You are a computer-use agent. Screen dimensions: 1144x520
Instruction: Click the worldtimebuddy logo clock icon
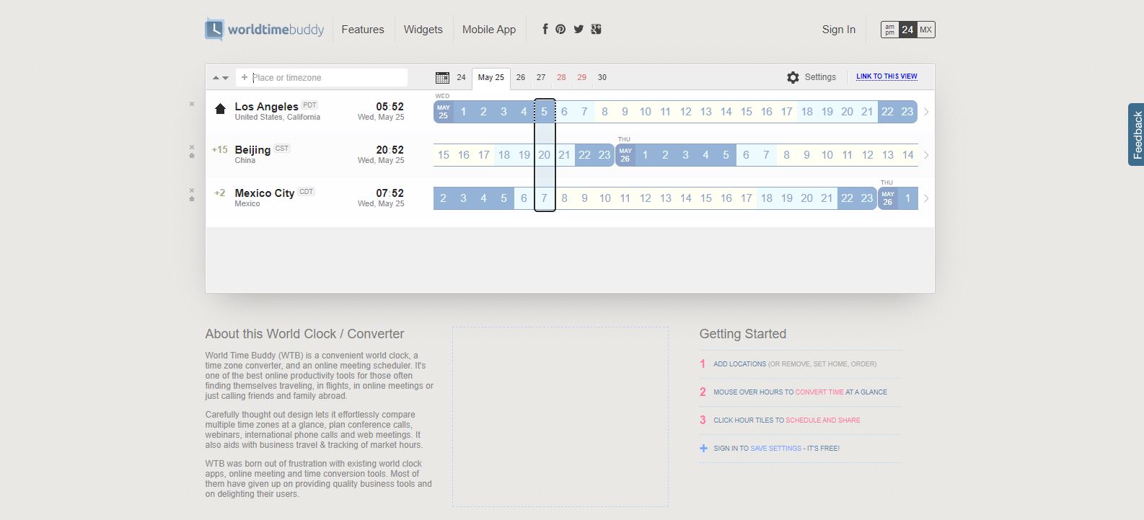pyautogui.click(x=214, y=30)
